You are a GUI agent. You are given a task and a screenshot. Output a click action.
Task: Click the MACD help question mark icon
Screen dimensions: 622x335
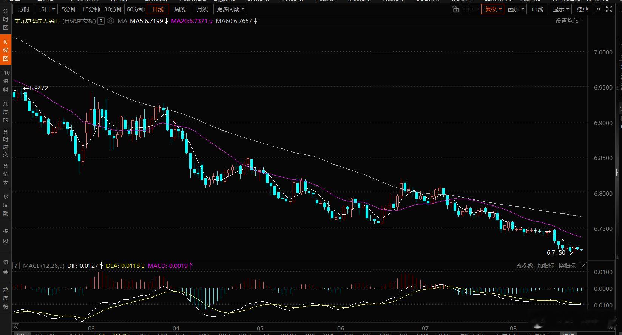point(16,266)
